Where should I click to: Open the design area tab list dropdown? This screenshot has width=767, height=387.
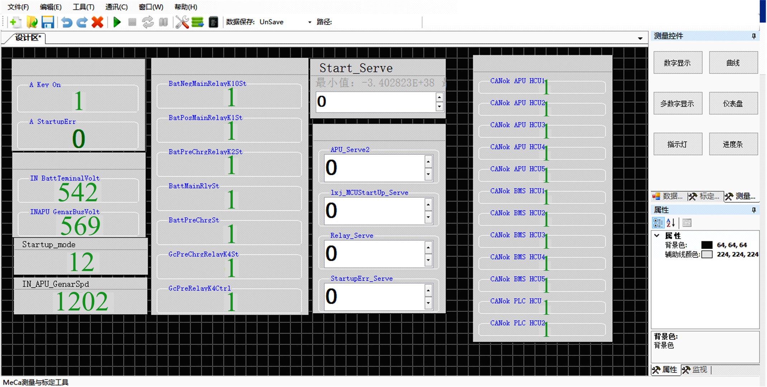tap(640, 38)
